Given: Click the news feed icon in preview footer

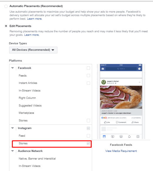Looking at the screenshot, I should click(104, 137).
